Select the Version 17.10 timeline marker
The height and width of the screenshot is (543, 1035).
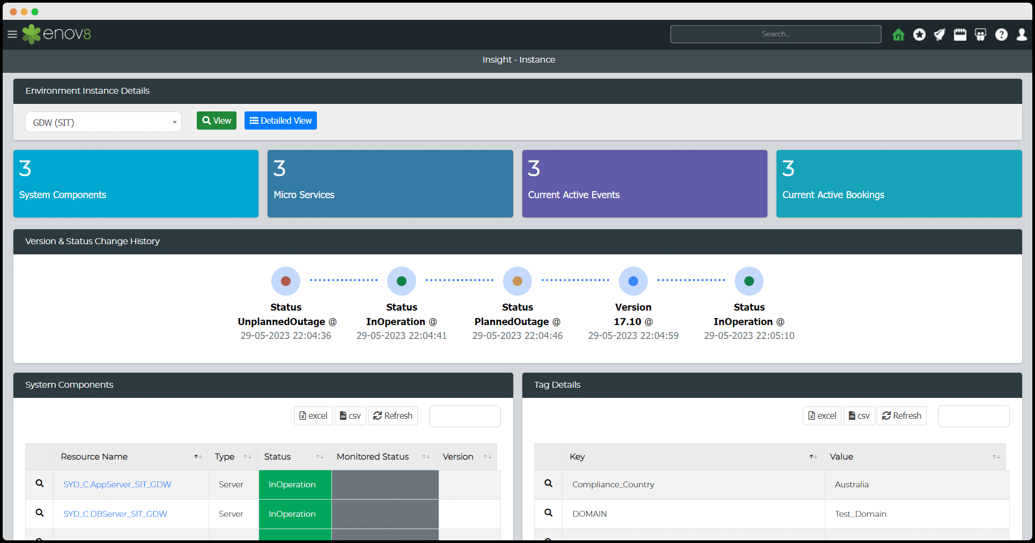(633, 281)
